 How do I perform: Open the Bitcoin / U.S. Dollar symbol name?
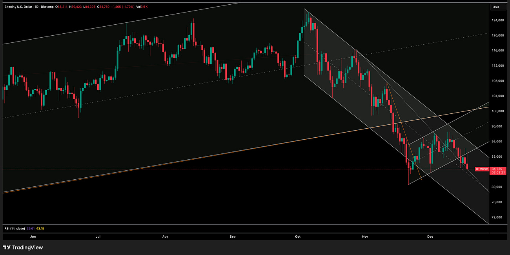click(x=18, y=7)
